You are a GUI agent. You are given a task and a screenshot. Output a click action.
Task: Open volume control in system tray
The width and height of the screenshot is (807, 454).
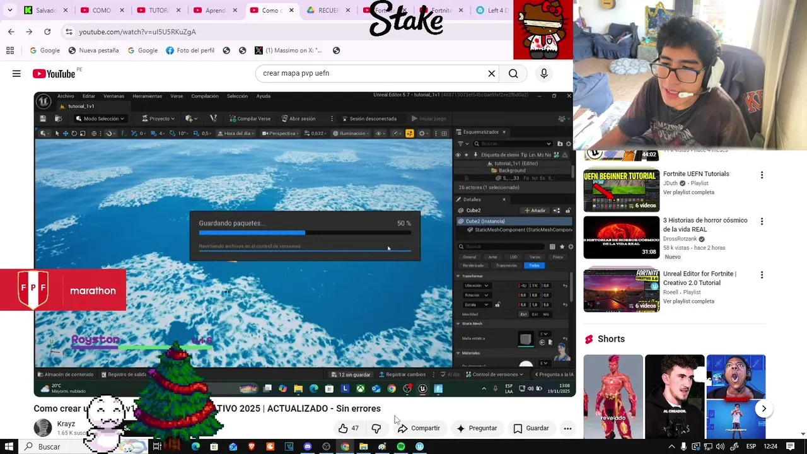pos(720,446)
